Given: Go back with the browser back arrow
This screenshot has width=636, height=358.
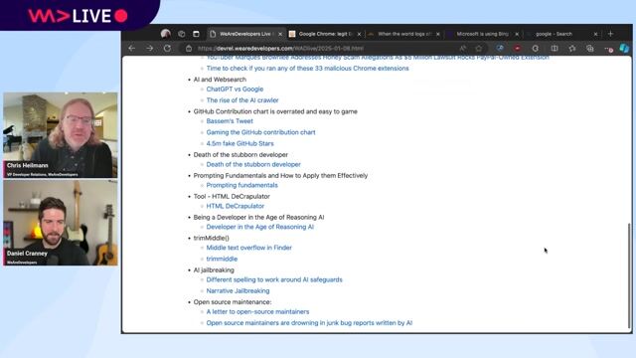Looking at the screenshot, I should pyautogui.click(x=132, y=49).
